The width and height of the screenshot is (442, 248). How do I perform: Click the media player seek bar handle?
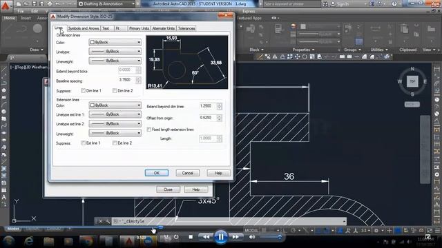pyautogui.click(x=161, y=227)
